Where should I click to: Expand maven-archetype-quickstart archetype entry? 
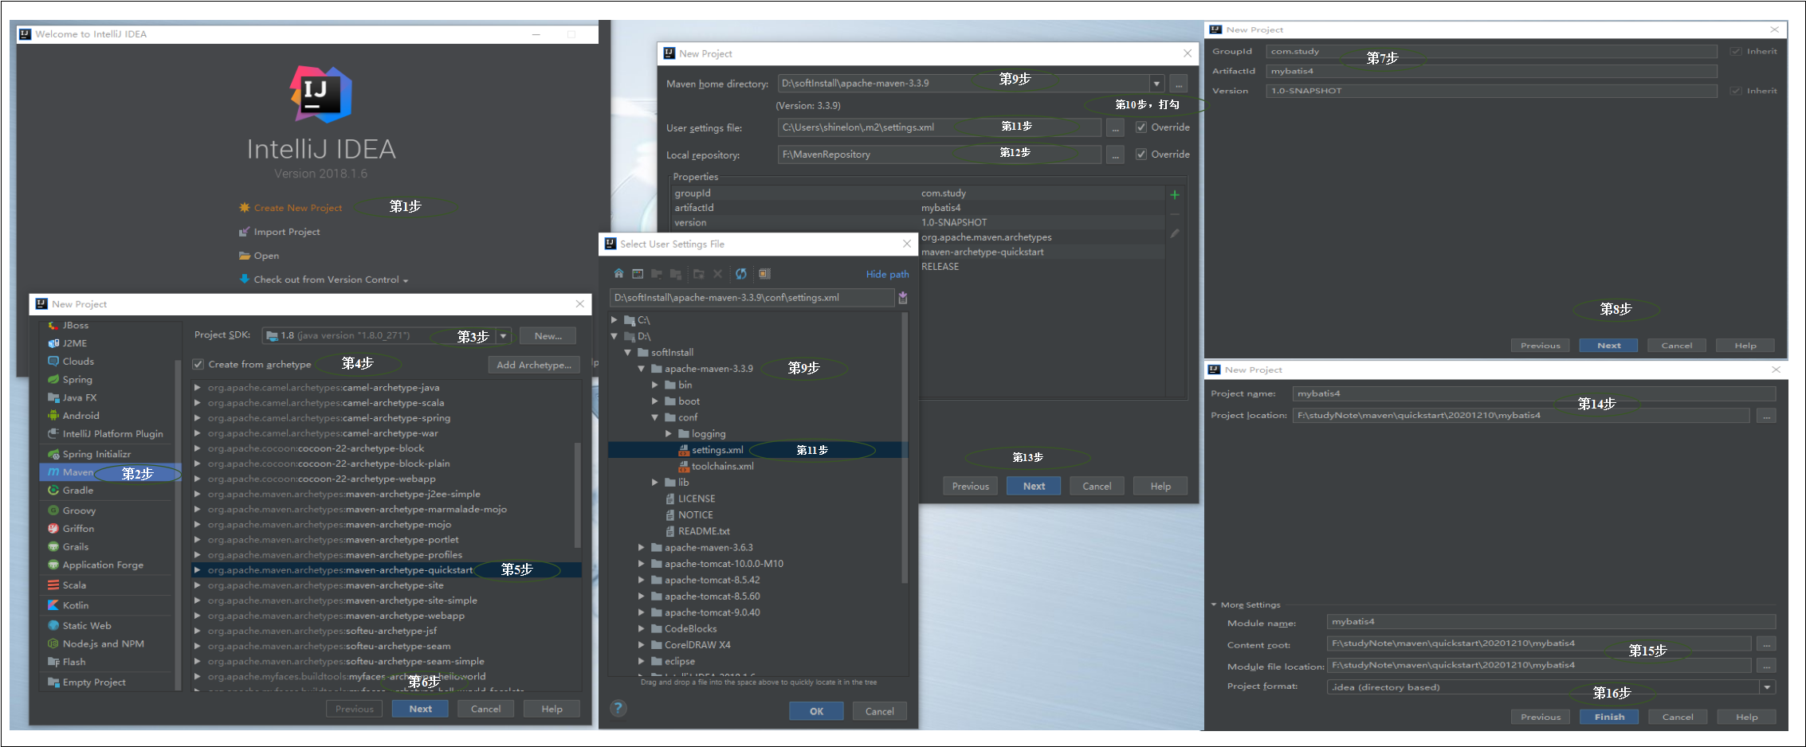click(198, 570)
